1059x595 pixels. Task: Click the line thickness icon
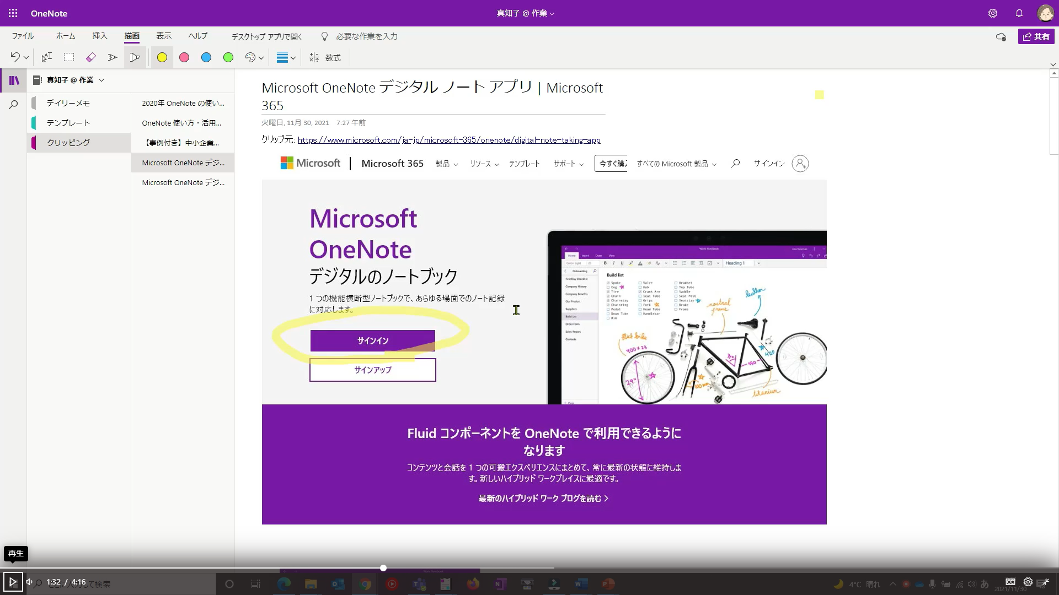tap(282, 57)
